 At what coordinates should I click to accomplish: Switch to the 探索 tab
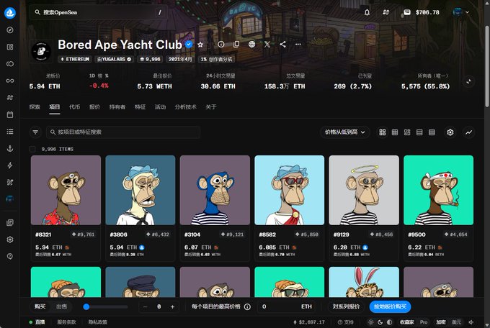[35, 106]
